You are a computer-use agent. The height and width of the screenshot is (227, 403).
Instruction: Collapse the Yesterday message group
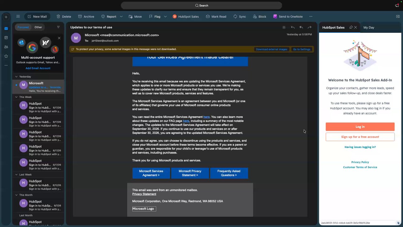16,77
